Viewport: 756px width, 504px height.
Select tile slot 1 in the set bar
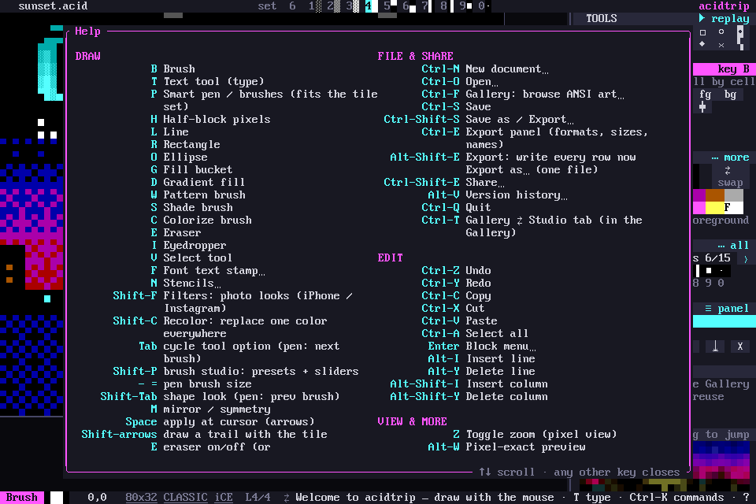315,6
